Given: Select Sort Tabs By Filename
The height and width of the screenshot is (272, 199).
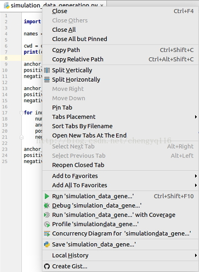Looking at the screenshot, I should (x=120, y=126).
